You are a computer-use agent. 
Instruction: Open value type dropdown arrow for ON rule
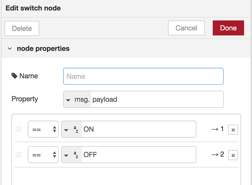point(66,129)
